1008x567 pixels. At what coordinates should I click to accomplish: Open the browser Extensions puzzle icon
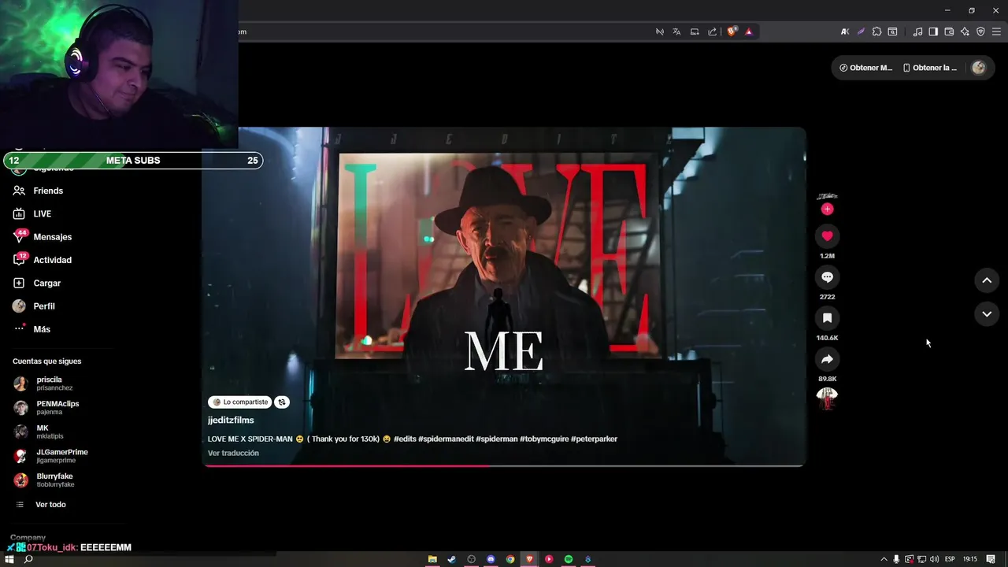876,31
